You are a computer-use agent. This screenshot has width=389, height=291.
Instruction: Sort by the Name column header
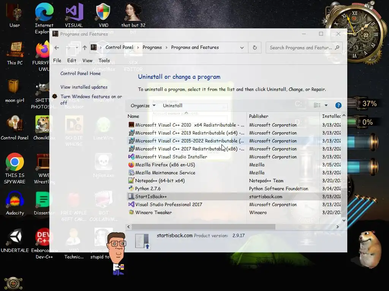(186, 116)
